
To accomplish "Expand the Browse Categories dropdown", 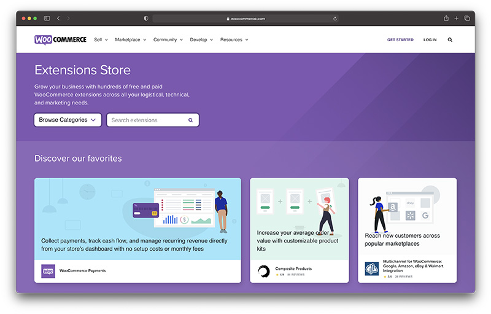I will click(x=68, y=120).
